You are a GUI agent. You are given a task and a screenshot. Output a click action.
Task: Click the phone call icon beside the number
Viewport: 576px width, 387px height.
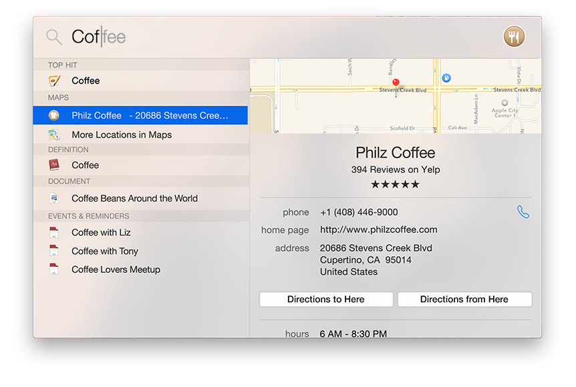pyautogui.click(x=523, y=212)
